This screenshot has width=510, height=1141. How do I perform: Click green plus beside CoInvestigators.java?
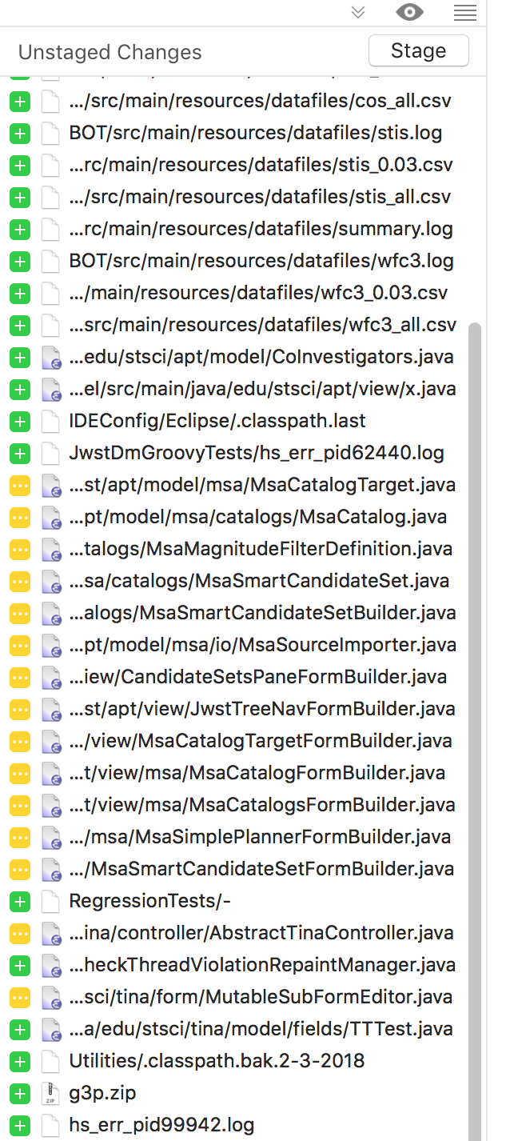coord(20,358)
